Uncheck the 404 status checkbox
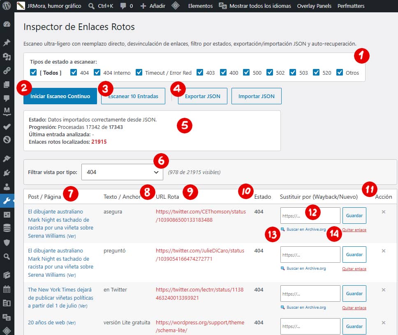The image size is (398, 335). (x=74, y=73)
